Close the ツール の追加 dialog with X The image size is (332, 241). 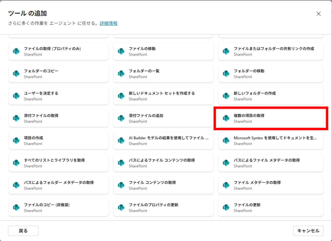318,14
